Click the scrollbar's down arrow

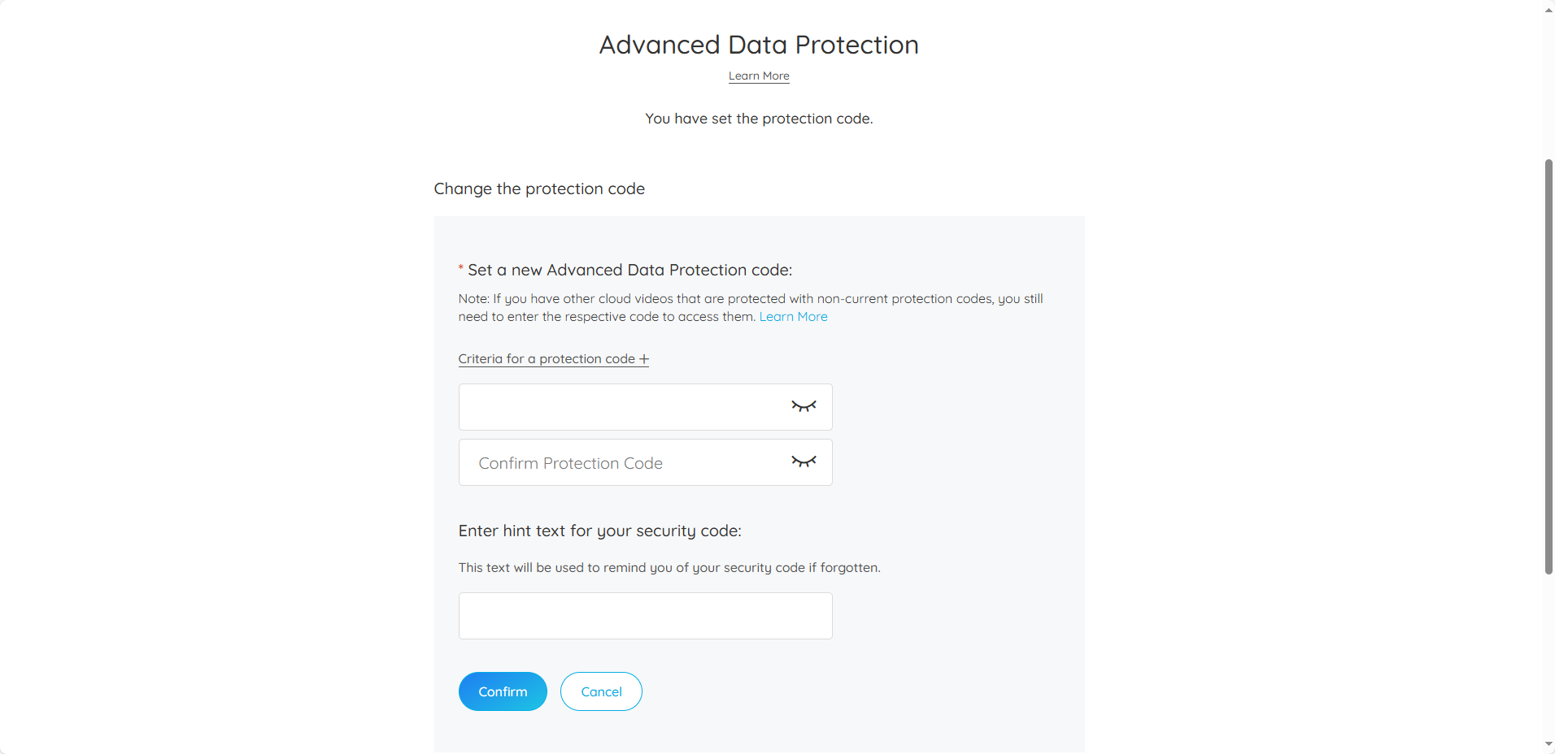(x=1548, y=744)
